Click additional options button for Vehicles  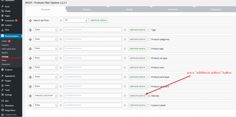click(x=137, y=96)
